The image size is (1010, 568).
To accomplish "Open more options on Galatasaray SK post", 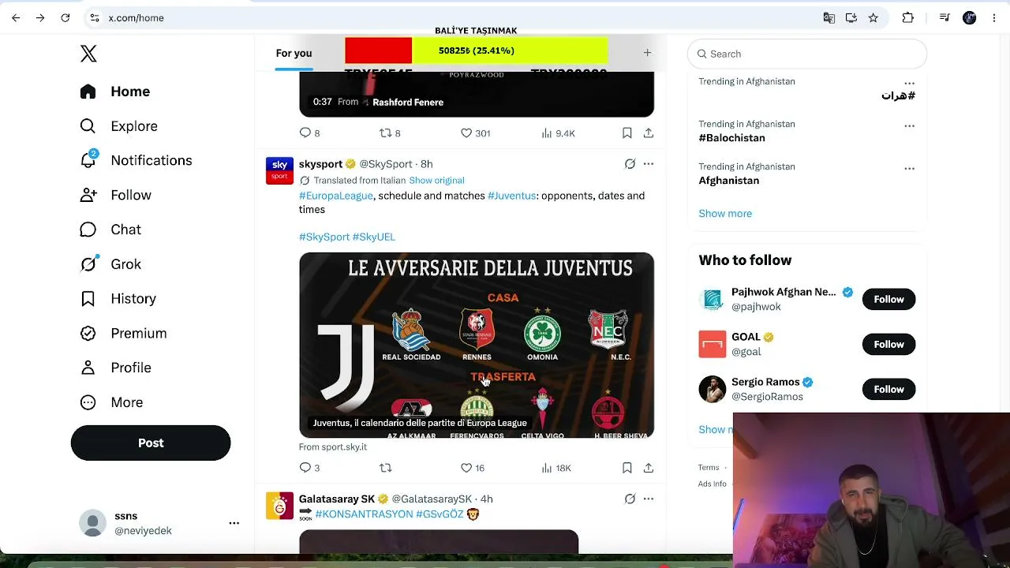I will (648, 499).
